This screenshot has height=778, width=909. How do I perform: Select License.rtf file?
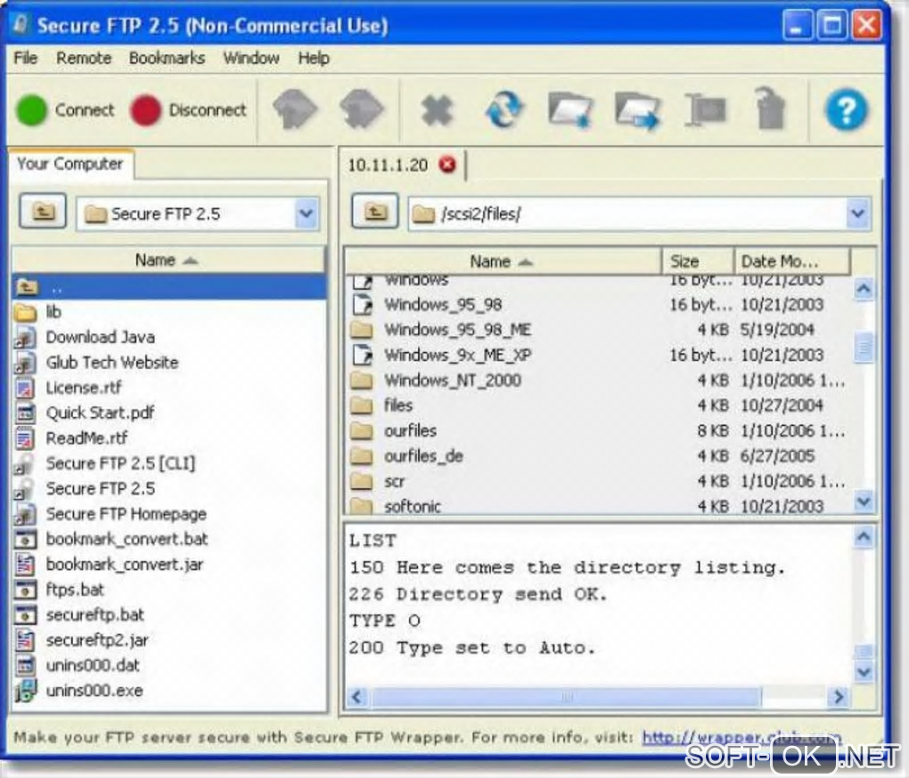point(168,388)
